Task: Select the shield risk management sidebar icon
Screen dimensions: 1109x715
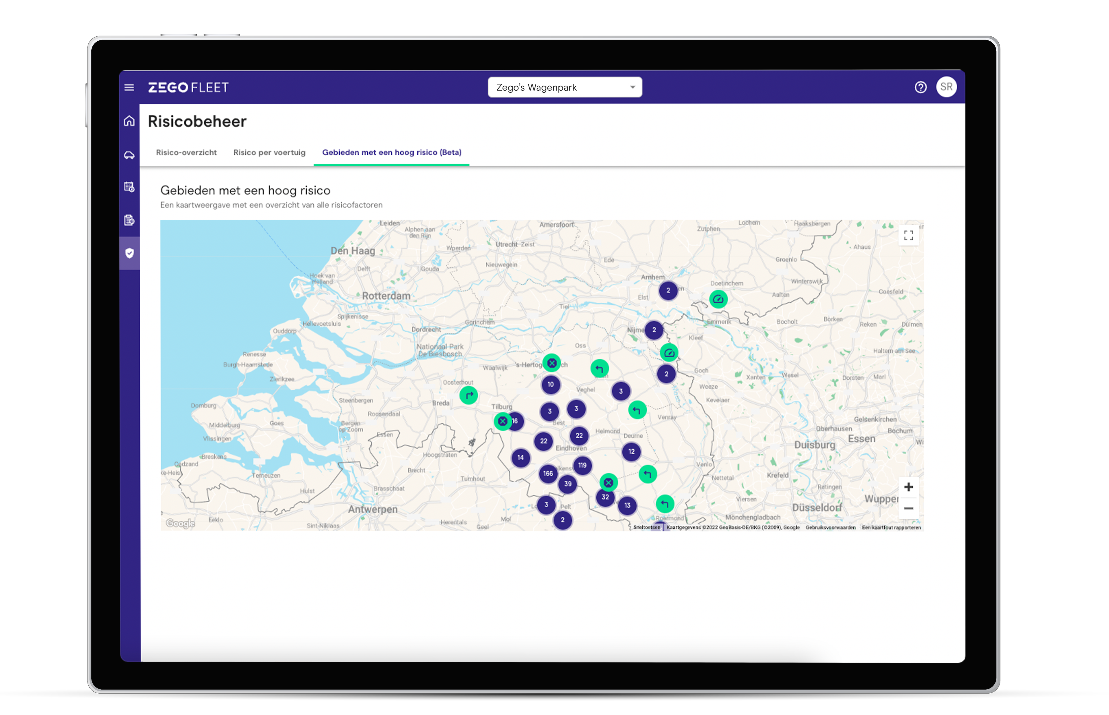Action: (129, 253)
